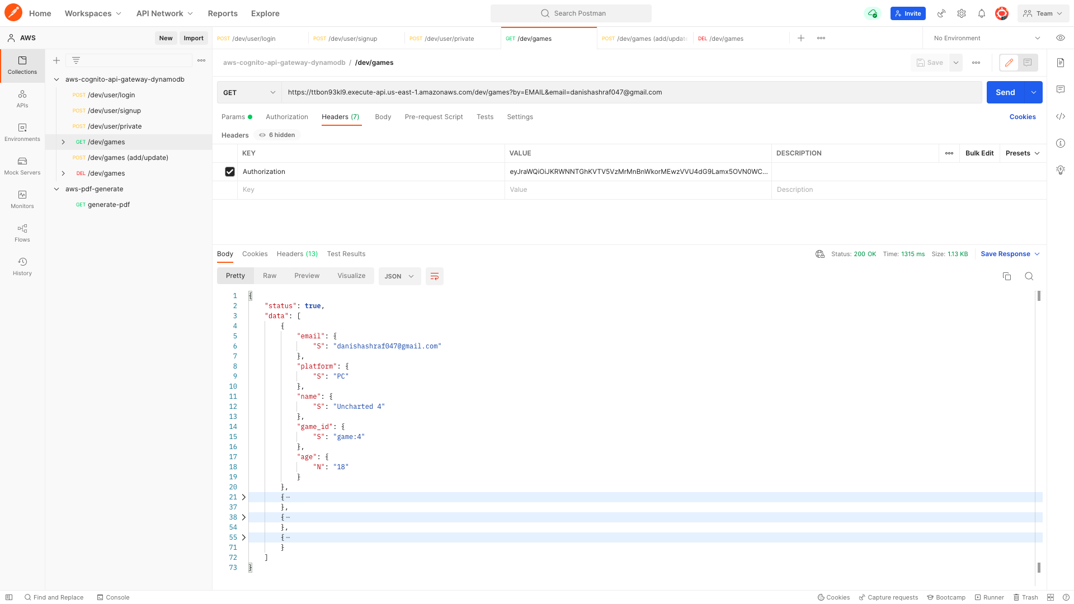Open request History in the sidebar

coord(22,266)
